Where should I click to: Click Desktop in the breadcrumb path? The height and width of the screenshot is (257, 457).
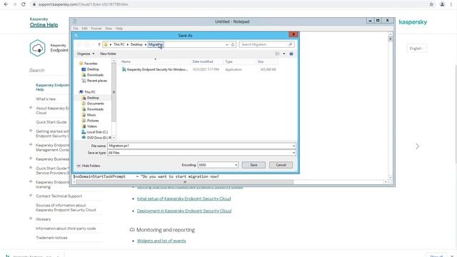pyautogui.click(x=136, y=44)
